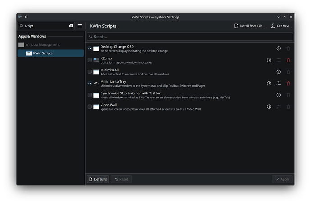The image size is (311, 204).
Task: Configure the Minimize to Tray script
Action: pyautogui.click(x=279, y=84)
